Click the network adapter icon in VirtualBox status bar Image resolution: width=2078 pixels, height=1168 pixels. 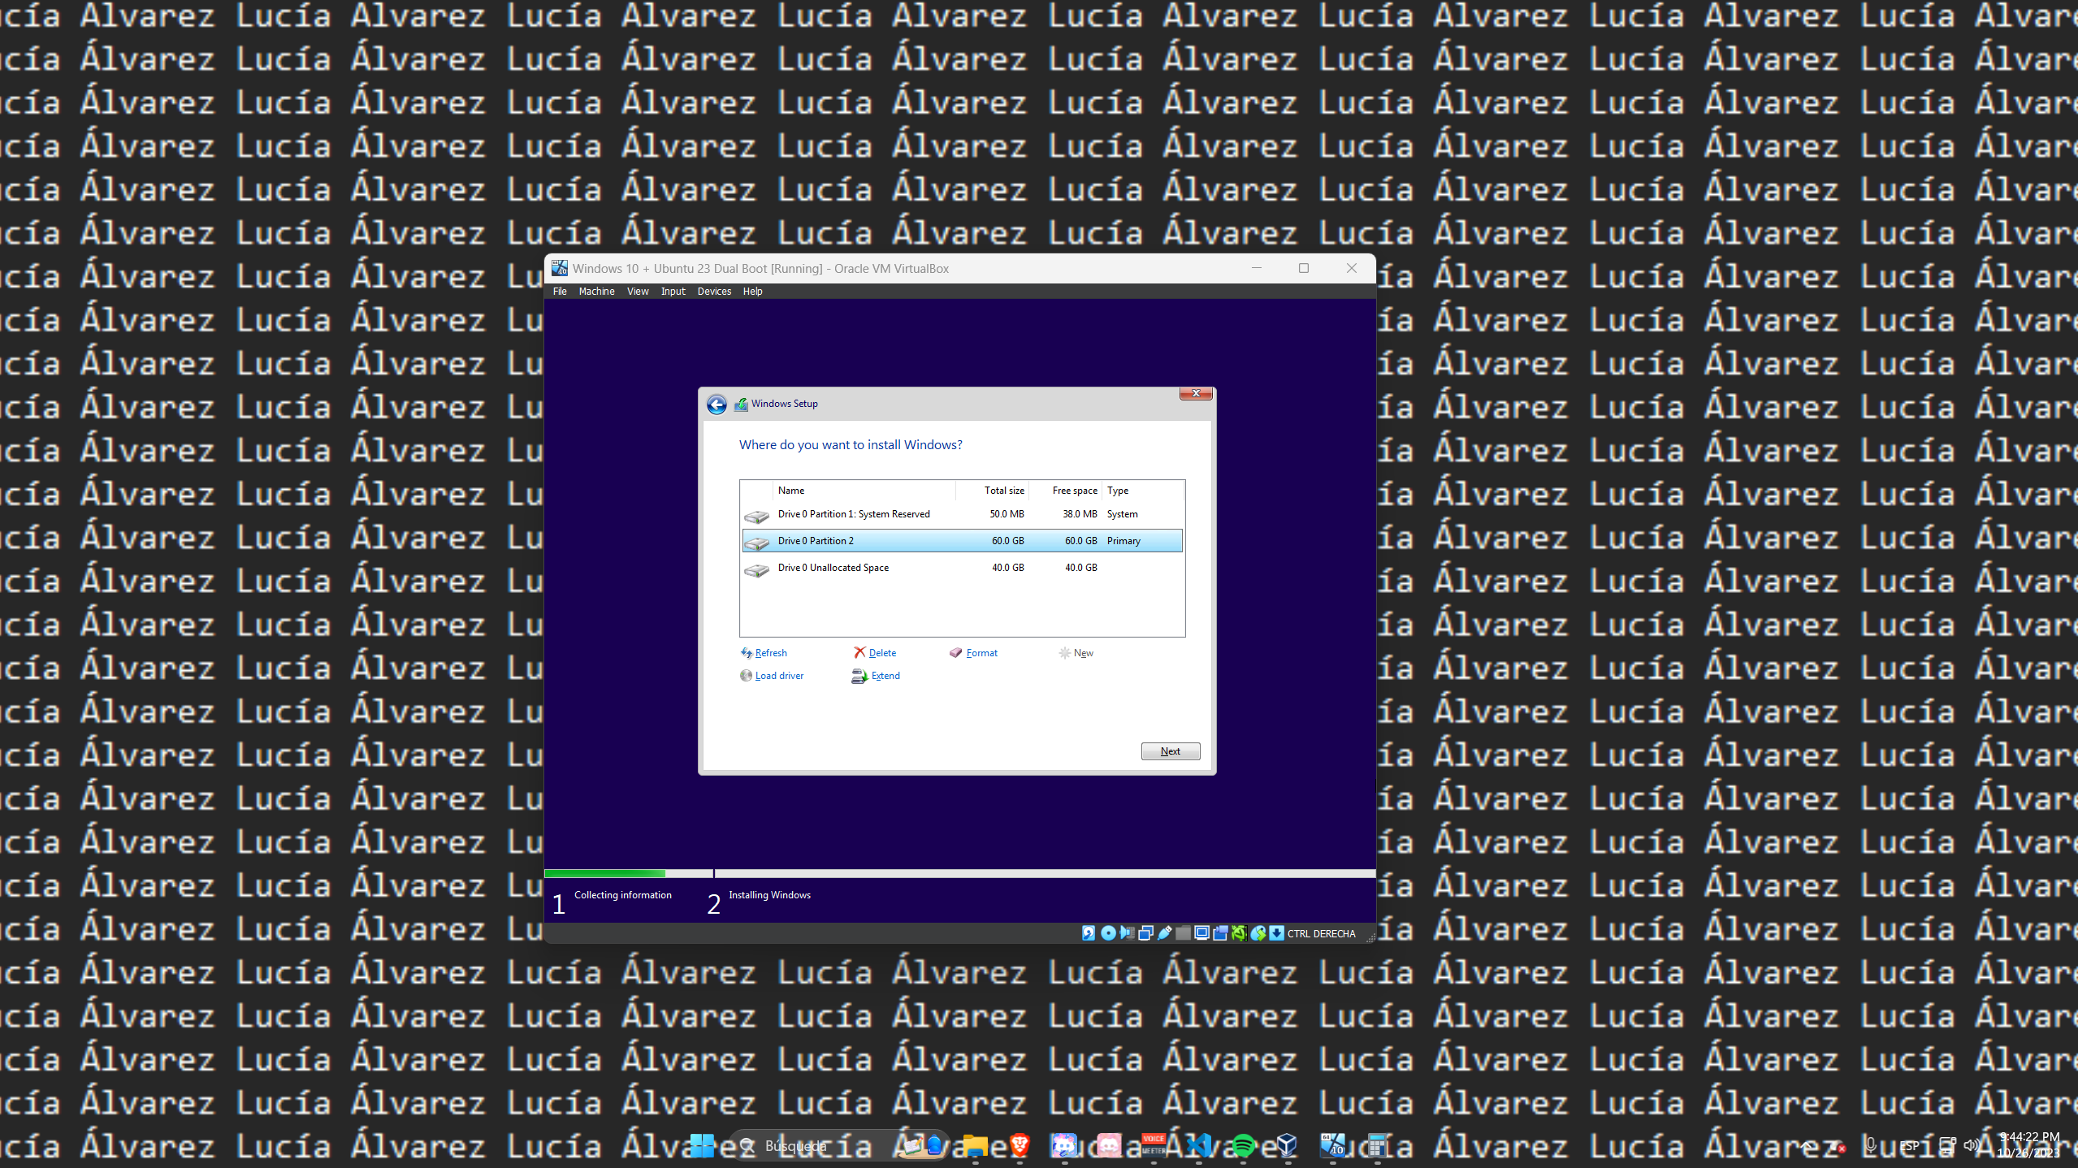pos(1145,933)
